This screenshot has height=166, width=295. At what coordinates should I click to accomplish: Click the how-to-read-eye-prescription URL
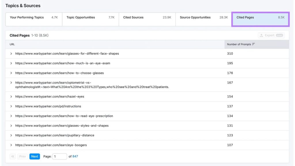pyautogui.click(x=64, y=116)
